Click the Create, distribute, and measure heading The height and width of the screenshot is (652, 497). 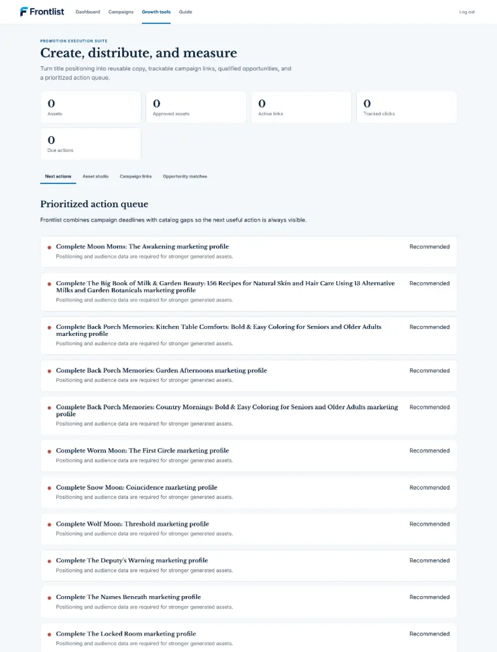click(x=139, y=53)
